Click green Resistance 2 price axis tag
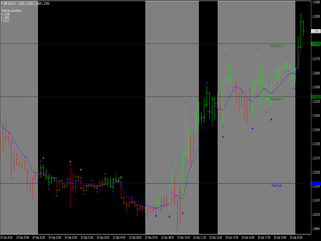 click(316, 43)
